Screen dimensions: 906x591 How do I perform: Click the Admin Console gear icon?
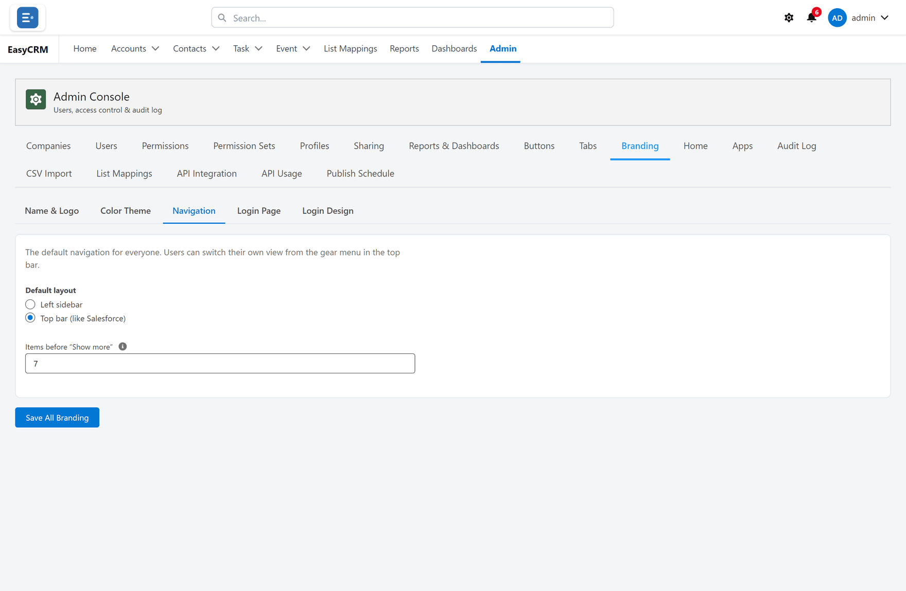tap(36, 99)
